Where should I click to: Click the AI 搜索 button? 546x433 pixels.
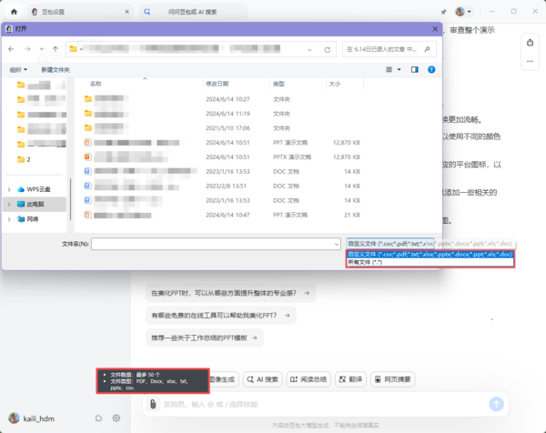coord(263,379)
